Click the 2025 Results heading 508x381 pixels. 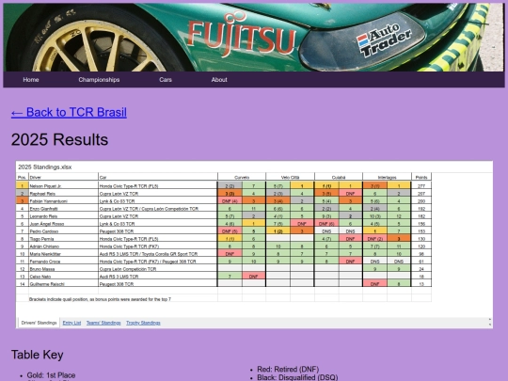click(x=59, y=139)
